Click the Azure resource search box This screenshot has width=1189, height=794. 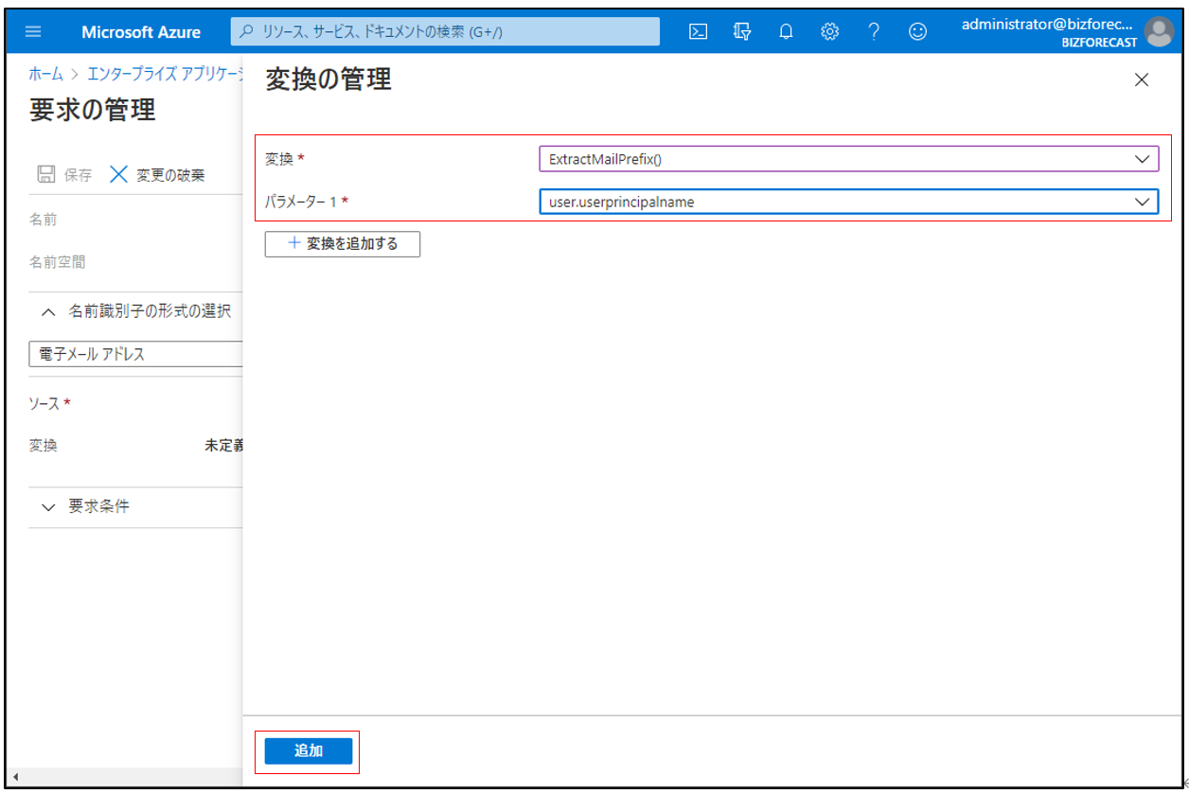coord(445,31)
